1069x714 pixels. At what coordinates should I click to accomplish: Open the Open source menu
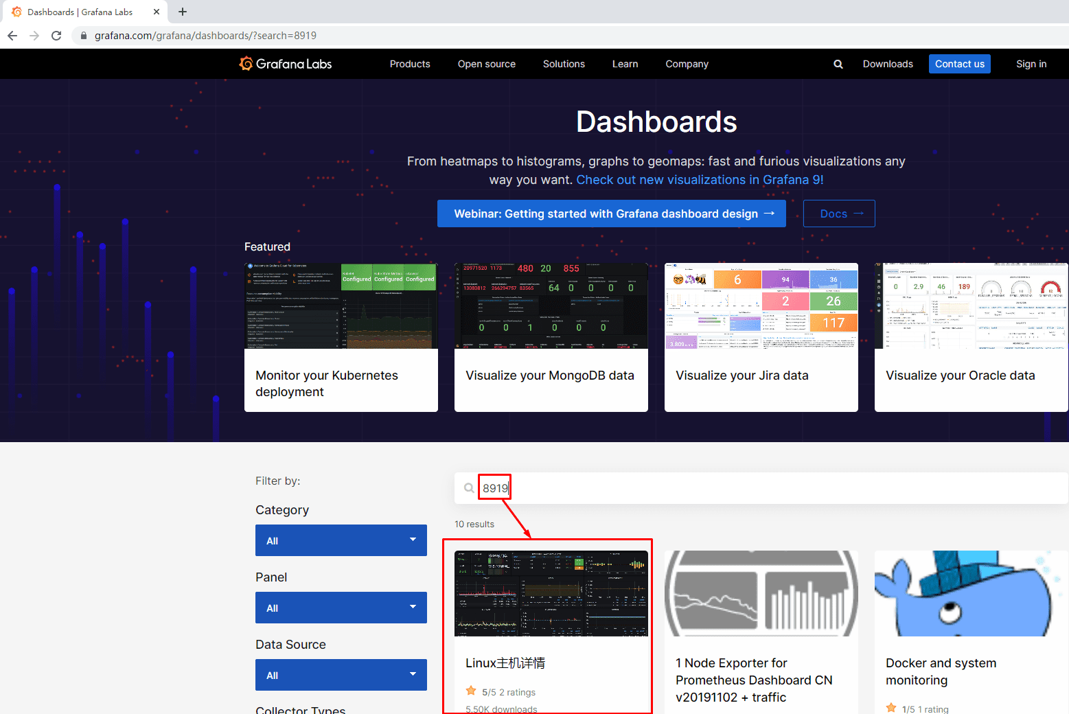tap(487, 64)
